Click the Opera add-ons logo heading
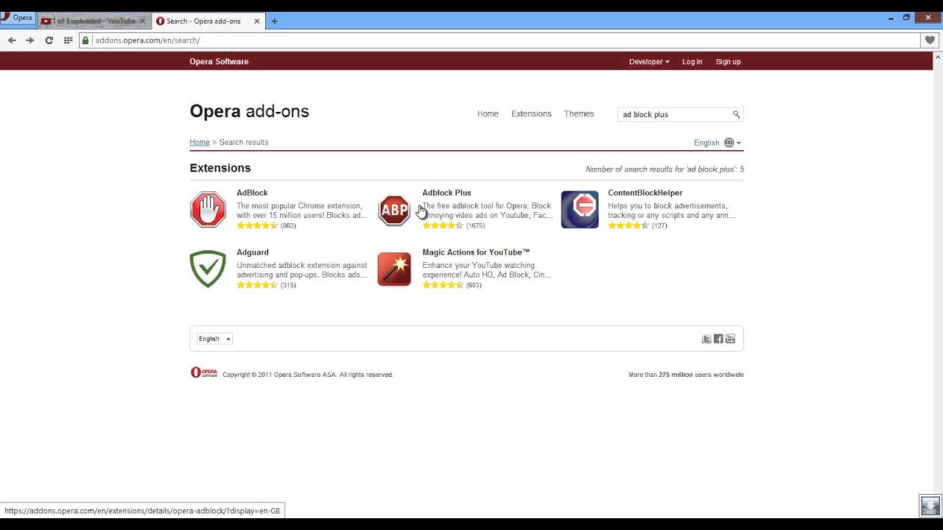 (x=249, y=111)
